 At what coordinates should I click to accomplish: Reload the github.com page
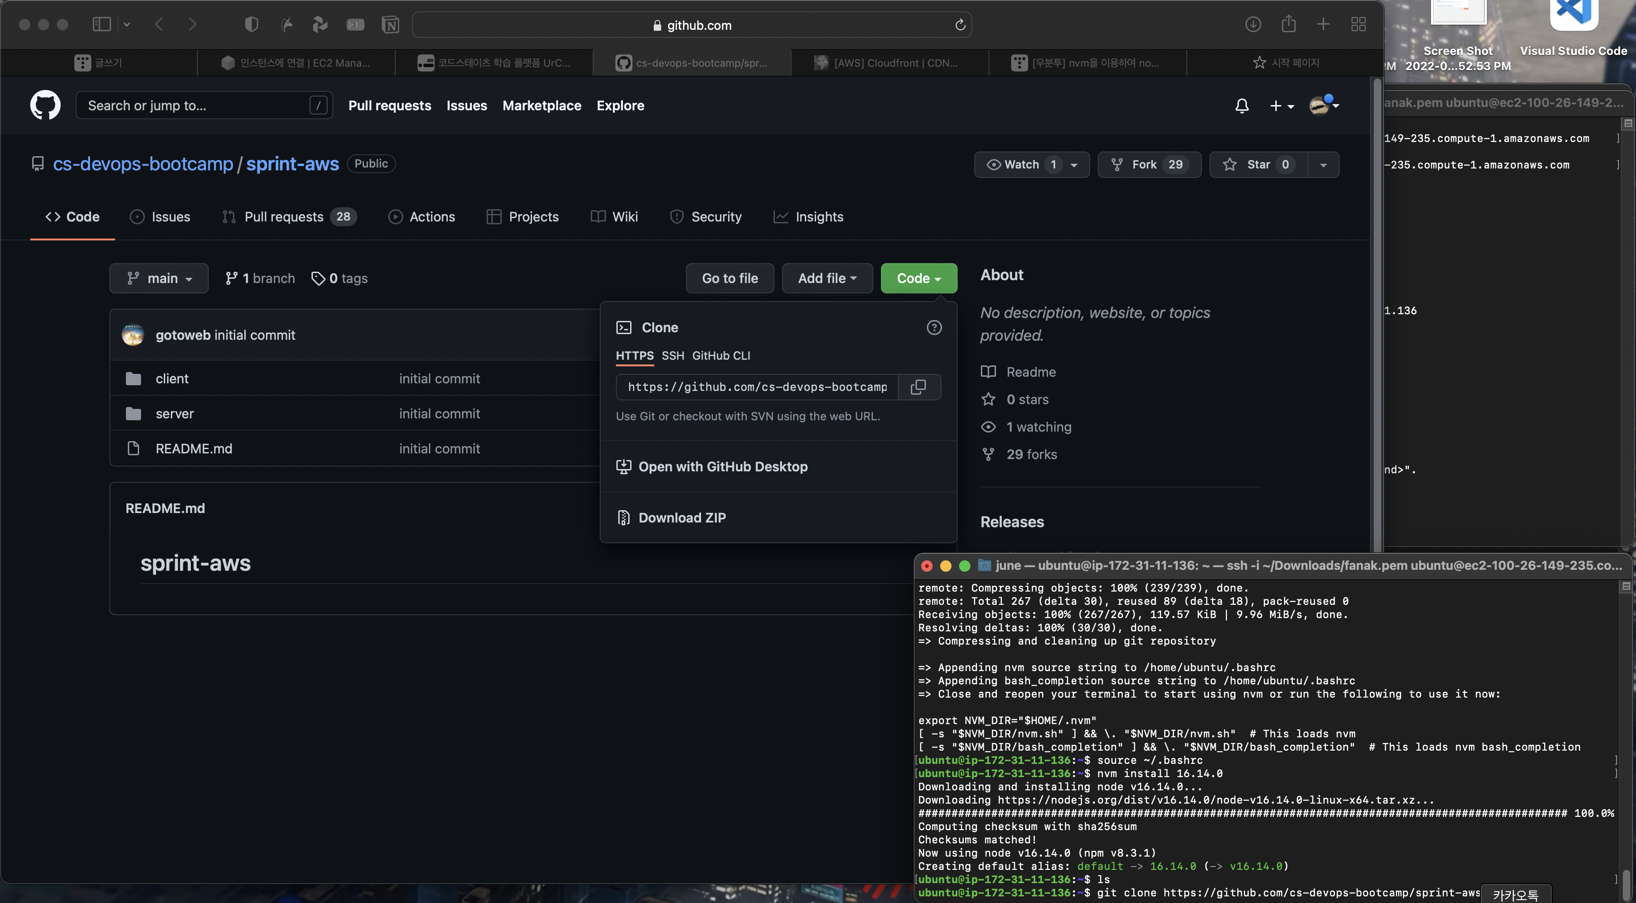point(960,25)
